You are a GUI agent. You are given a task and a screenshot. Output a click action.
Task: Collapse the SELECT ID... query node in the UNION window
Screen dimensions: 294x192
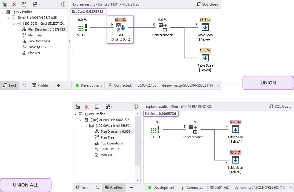(x=14, y=24)
